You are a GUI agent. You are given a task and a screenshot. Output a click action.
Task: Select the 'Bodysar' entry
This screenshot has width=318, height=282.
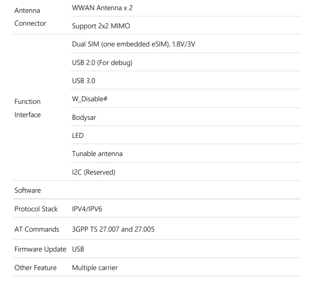pyautogui.click(x=84, y=118)
